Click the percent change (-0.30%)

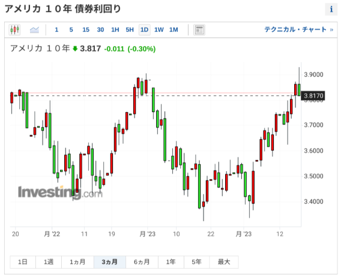tap(142, 48)
